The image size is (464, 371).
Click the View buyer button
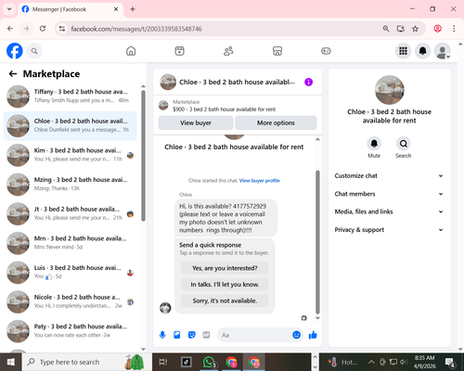196,122
